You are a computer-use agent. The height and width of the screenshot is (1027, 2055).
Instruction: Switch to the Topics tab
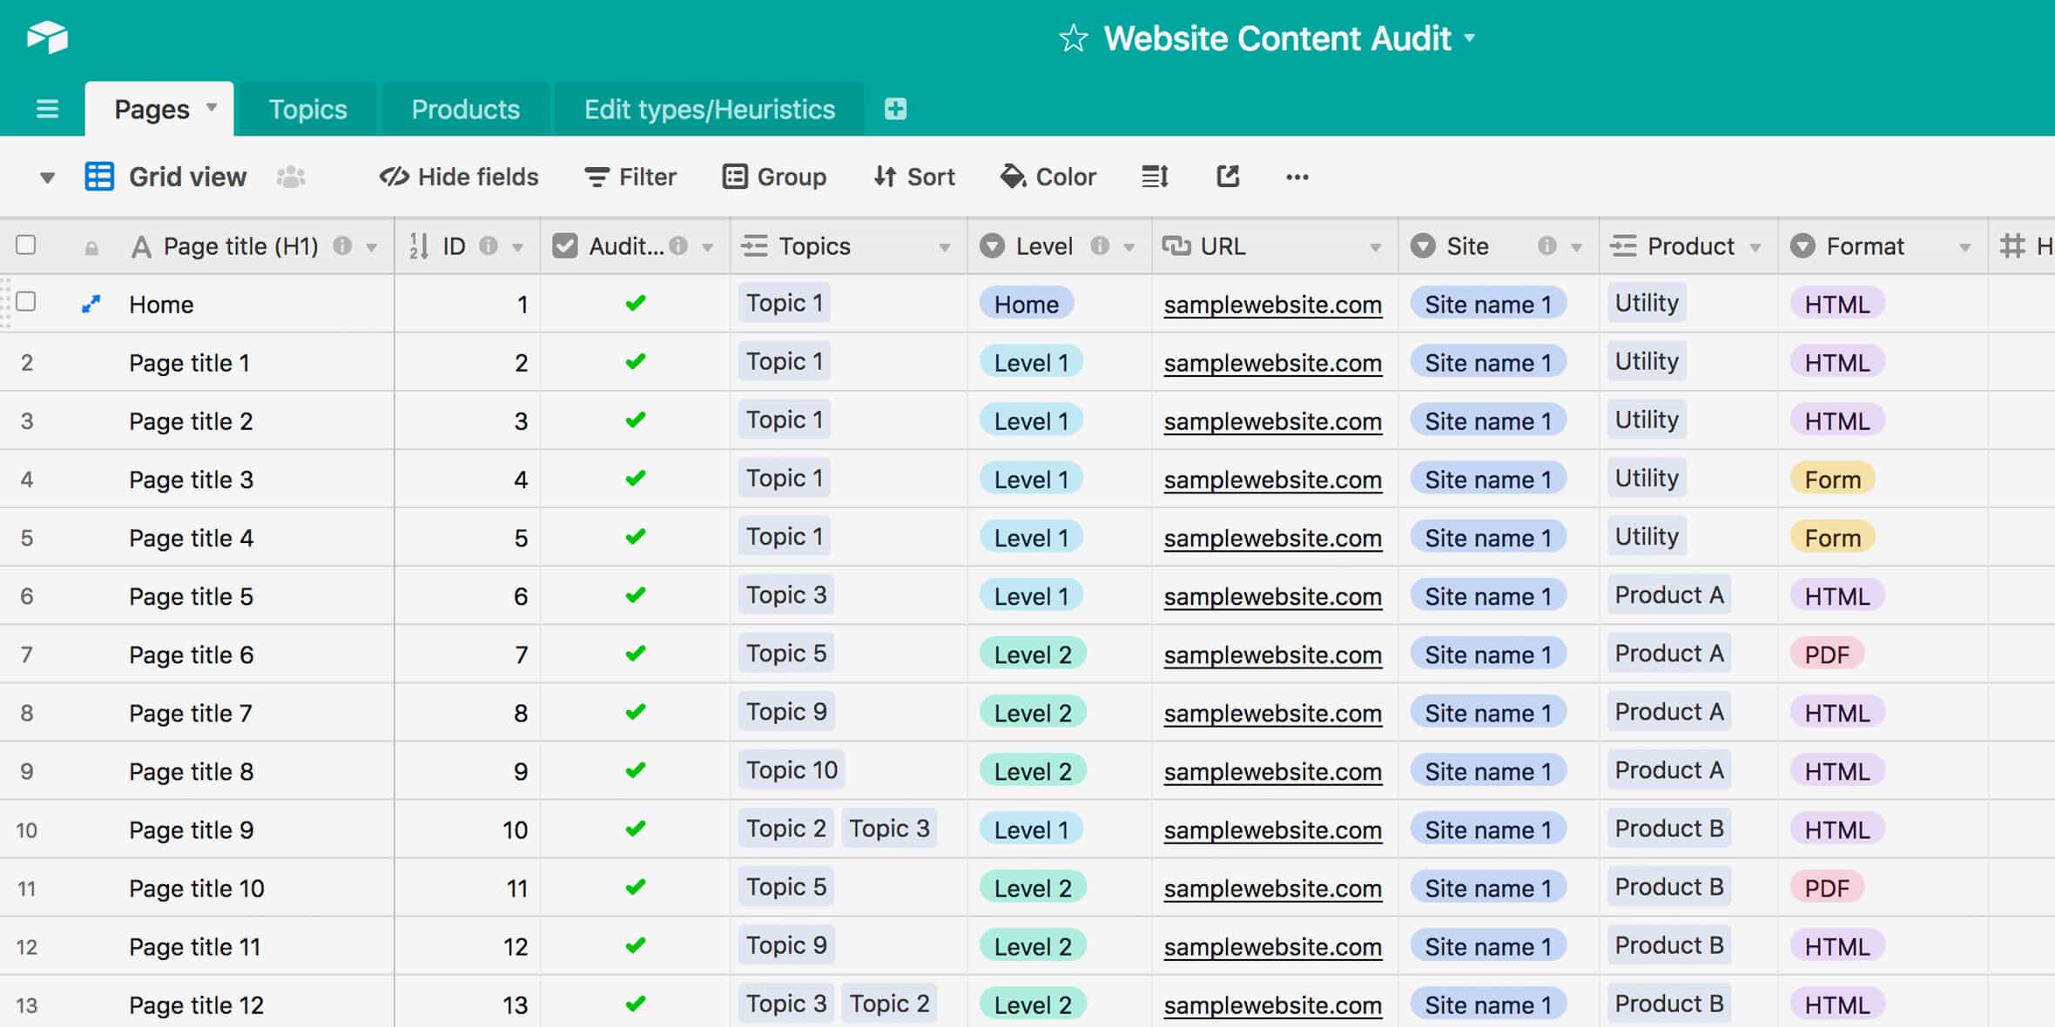[x=307, y=109]
